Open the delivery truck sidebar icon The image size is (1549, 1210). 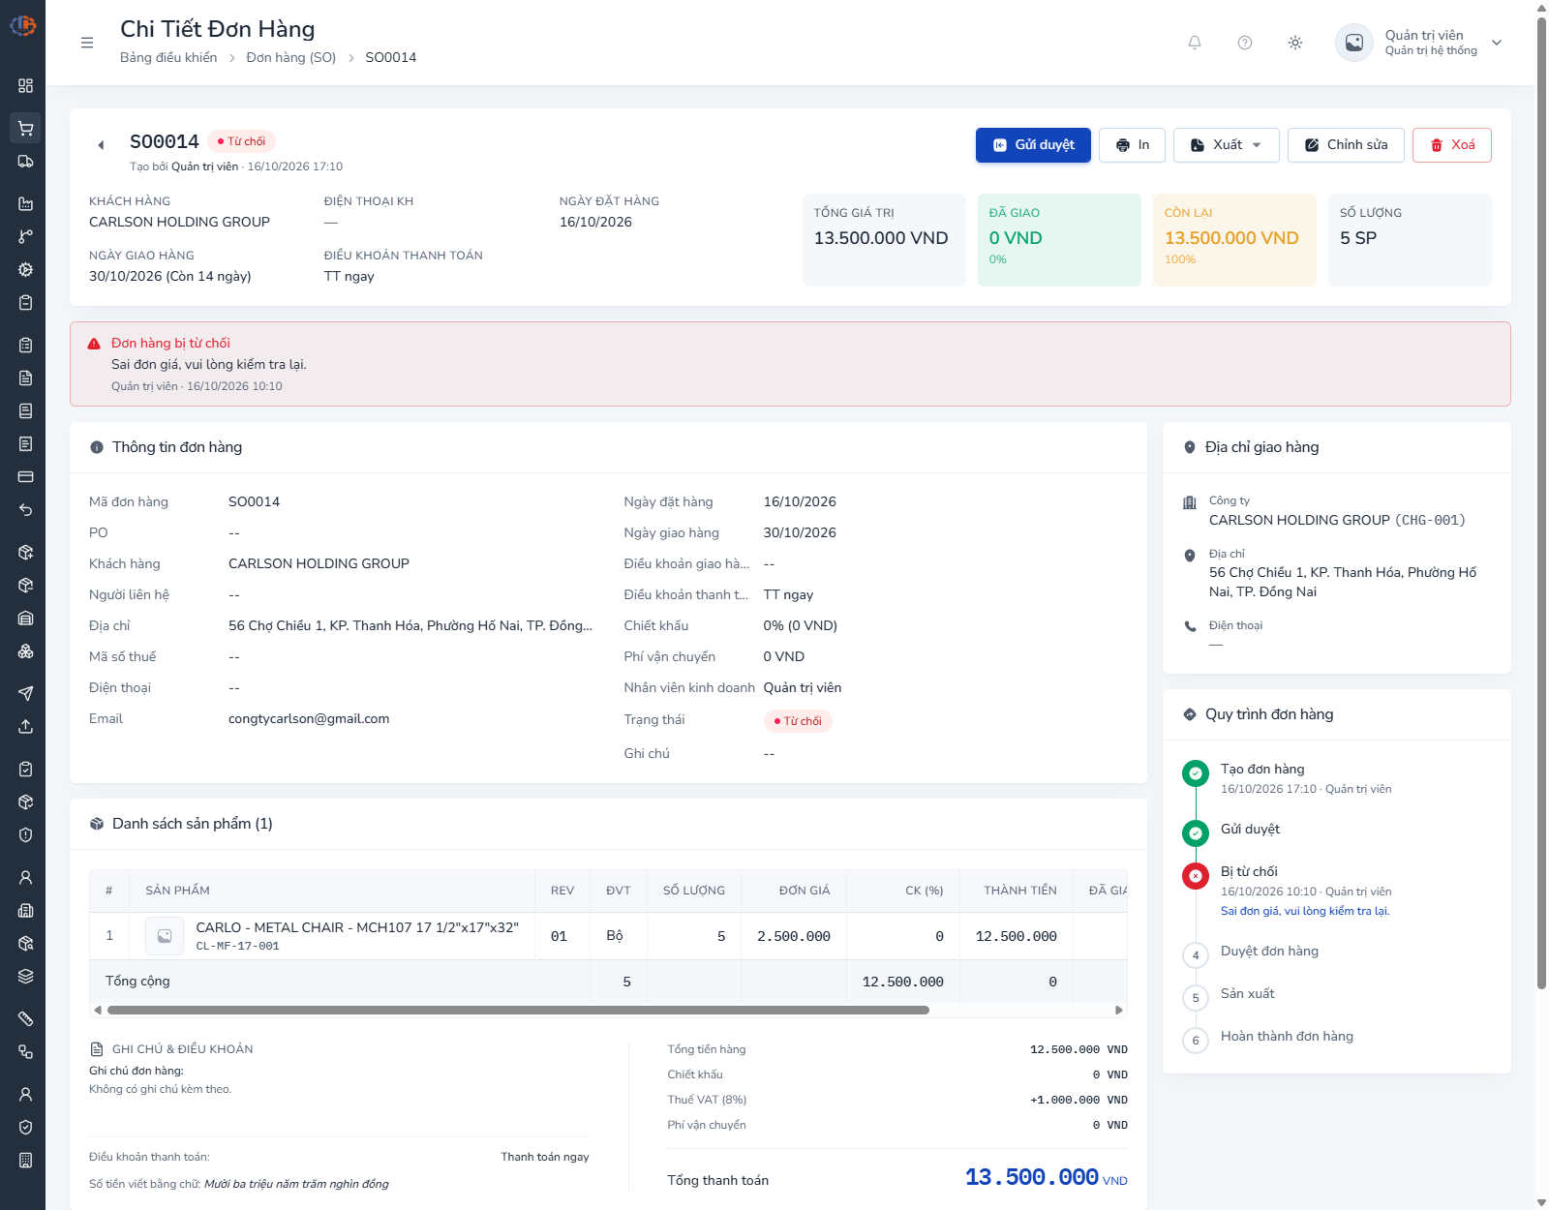pyautogui.click(x=25, y=162)
